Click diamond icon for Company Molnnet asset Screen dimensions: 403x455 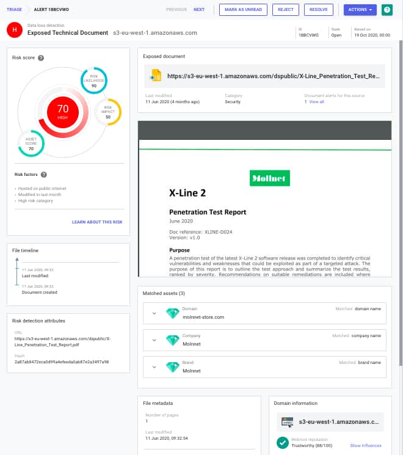[x=173, y=340]
